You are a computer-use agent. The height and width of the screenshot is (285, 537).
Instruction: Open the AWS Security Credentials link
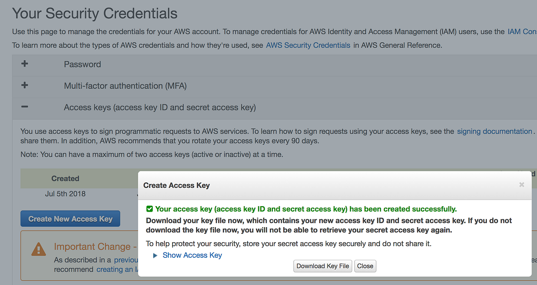pyautogui.click(x=308, y=45)
